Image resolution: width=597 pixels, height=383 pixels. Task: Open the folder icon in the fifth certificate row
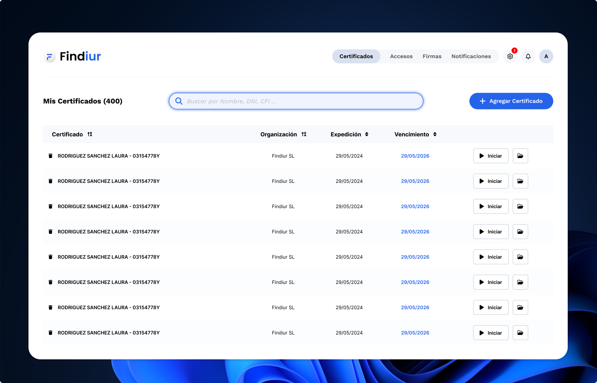[x=520, y=257]
